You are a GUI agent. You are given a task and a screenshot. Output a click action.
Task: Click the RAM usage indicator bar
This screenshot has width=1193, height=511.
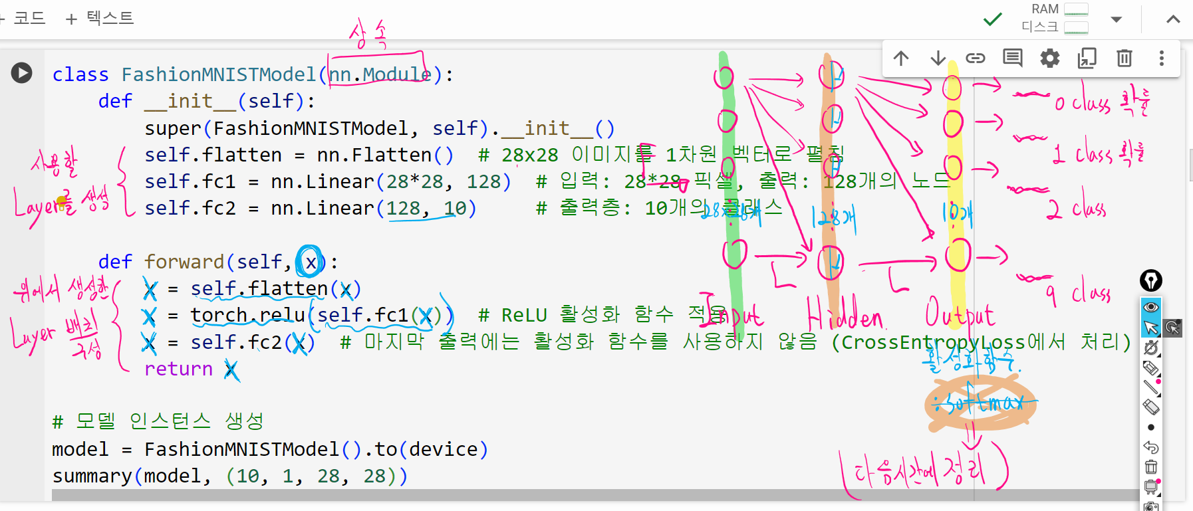point(1076,9)
